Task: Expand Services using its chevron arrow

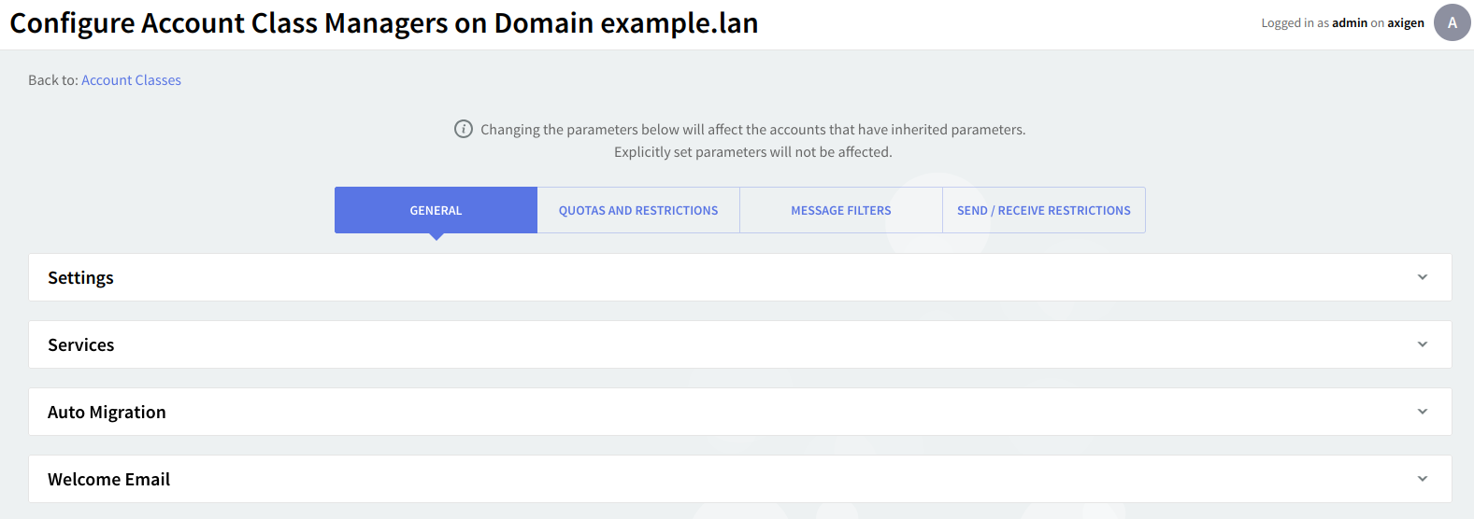Action: [1422, 344]
